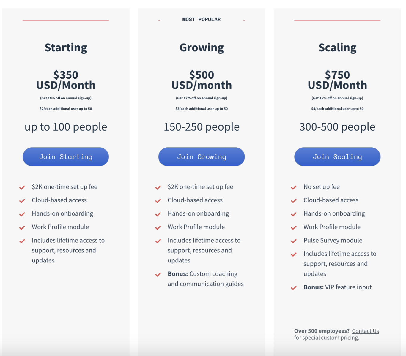Click checkmark next to Bonus: Custom coaching

158,274
